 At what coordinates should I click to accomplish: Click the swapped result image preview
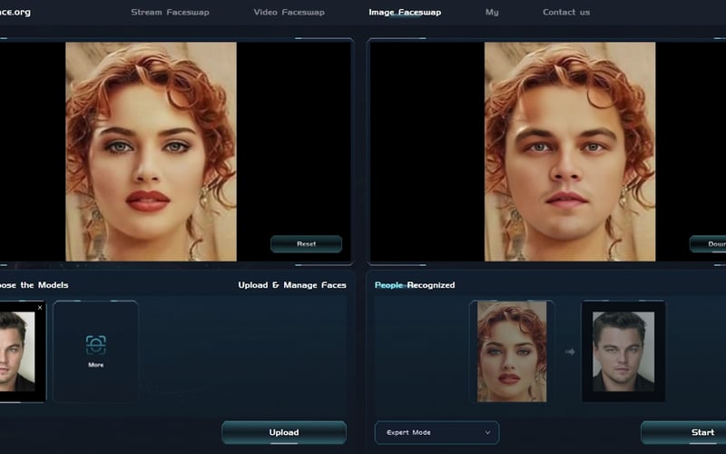coord(570,152)
